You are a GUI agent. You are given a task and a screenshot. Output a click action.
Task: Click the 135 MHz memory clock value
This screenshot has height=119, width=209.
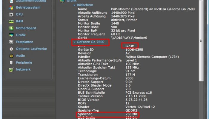(x=132, y=68)
